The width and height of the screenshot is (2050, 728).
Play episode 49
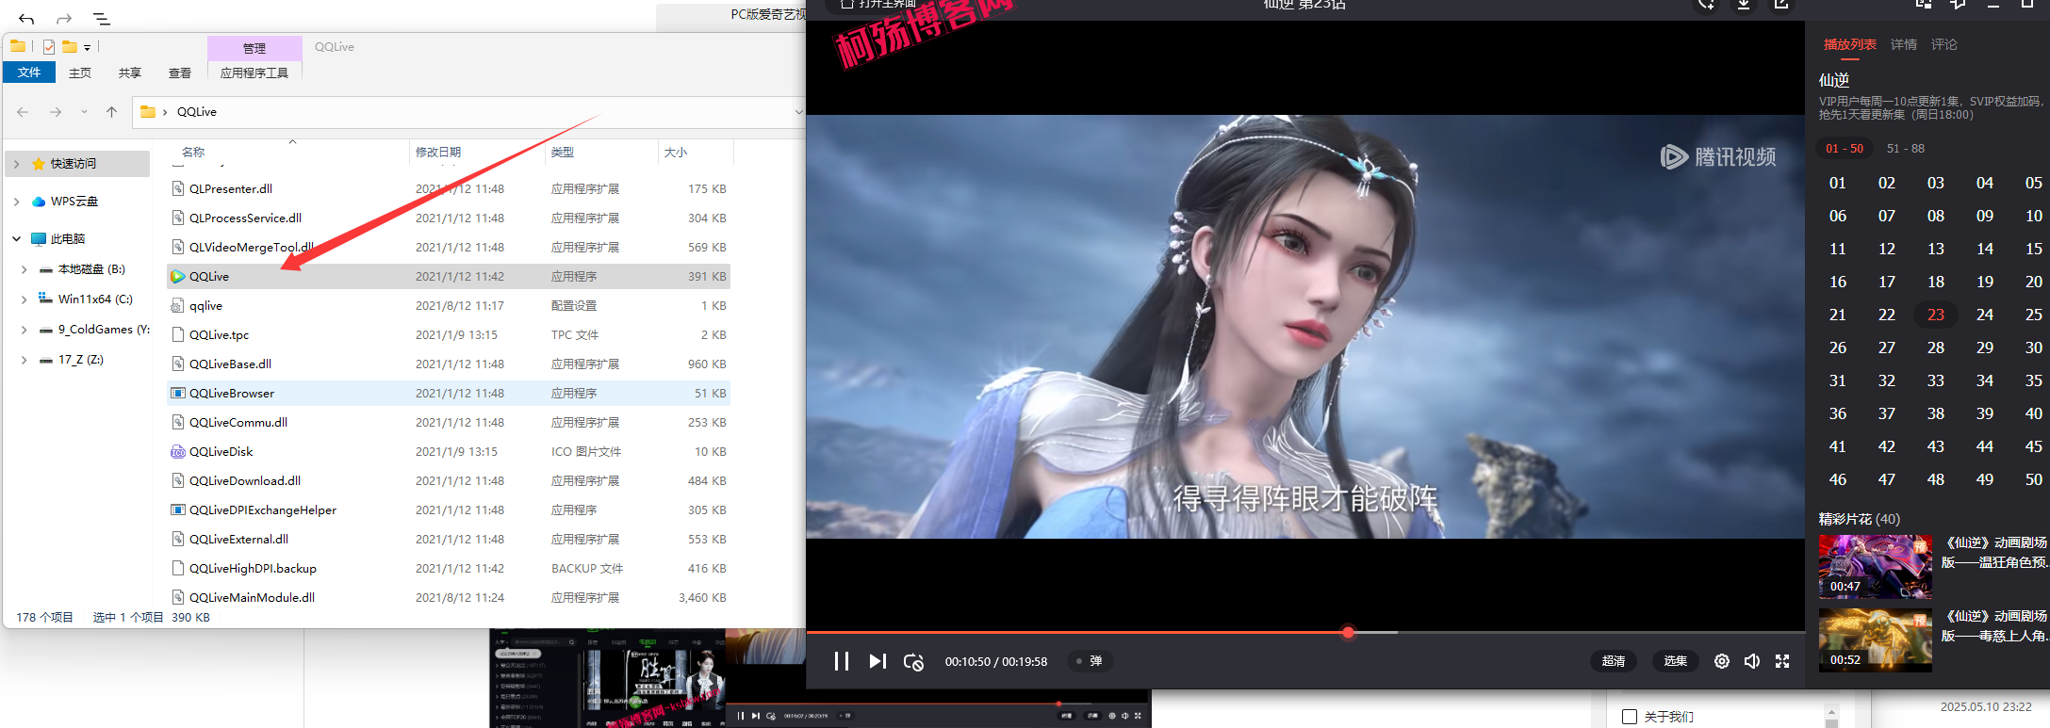pos(1985,479)
